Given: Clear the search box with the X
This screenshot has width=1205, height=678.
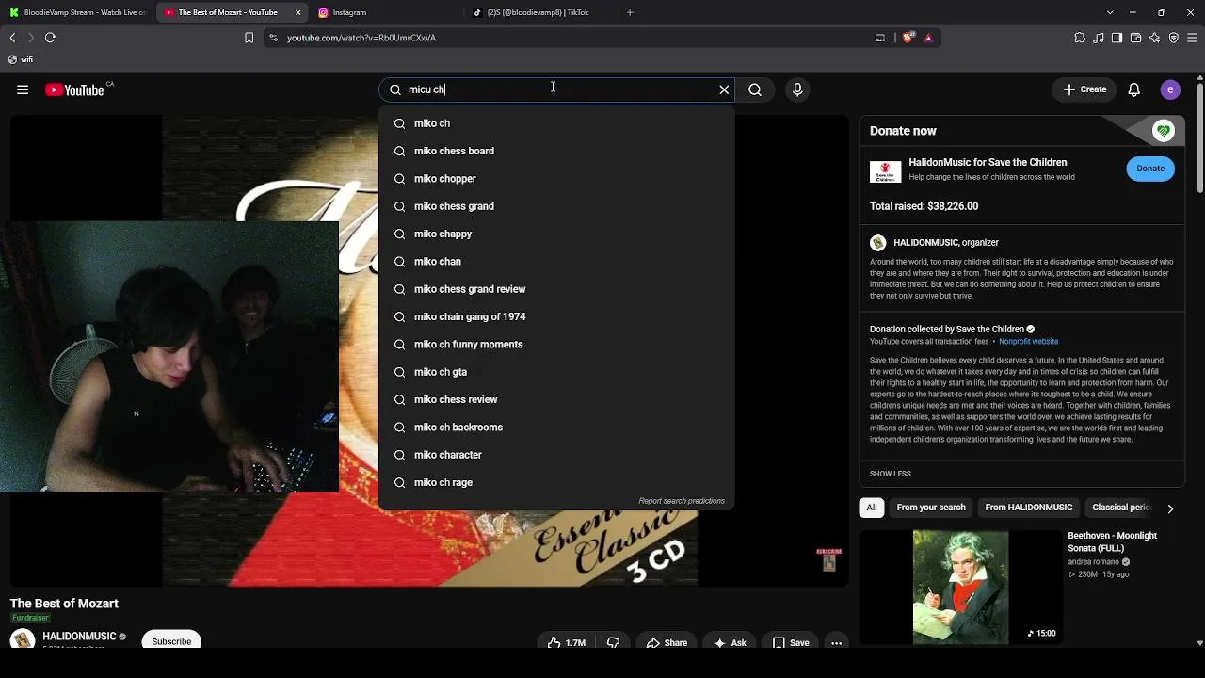Looking at the screenshot, I should [724, 89].
